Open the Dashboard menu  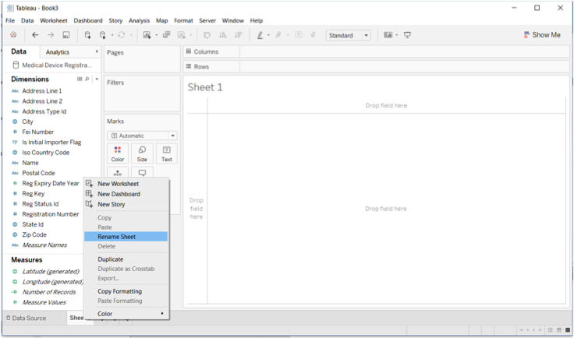[88, 20]
